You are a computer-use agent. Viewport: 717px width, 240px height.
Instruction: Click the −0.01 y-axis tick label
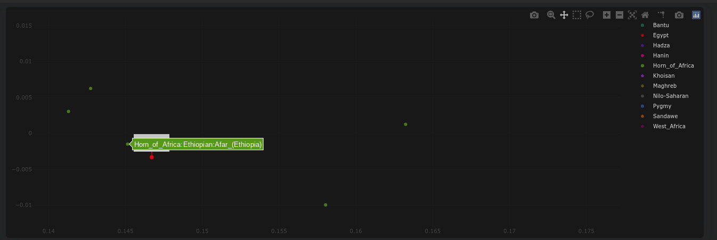tap(24, 205)
